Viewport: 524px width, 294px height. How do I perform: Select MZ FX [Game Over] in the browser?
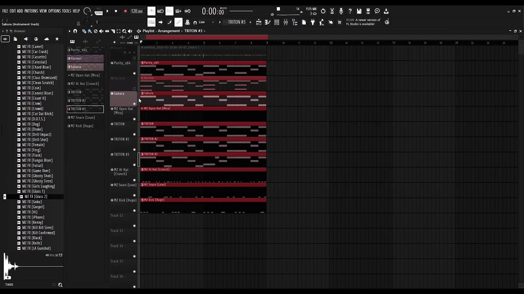(x=36, y=171)
